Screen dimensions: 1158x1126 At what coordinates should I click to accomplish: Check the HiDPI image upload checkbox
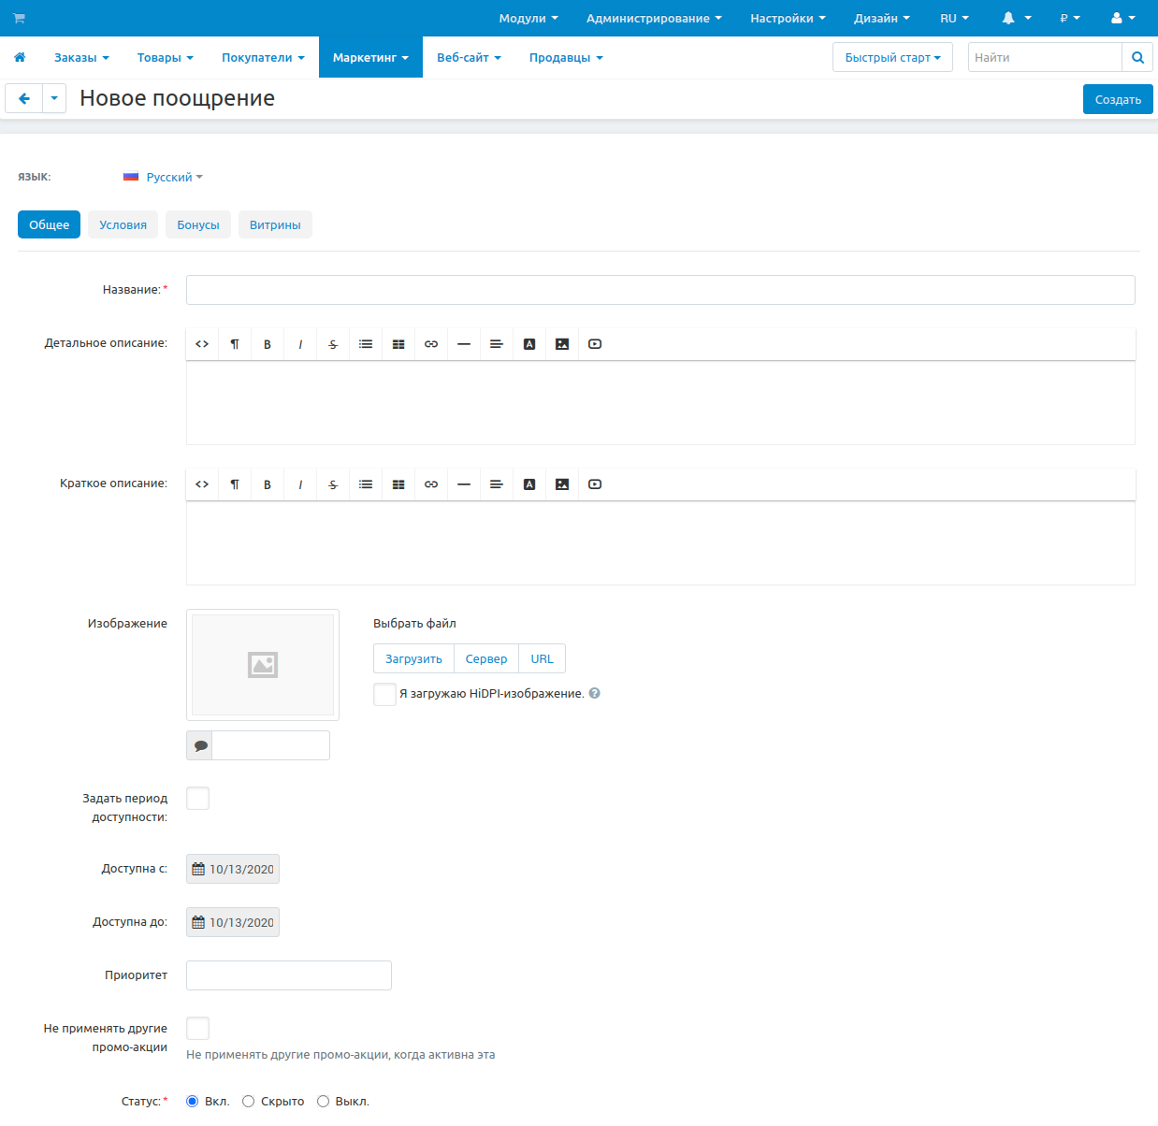coord(384,694)
